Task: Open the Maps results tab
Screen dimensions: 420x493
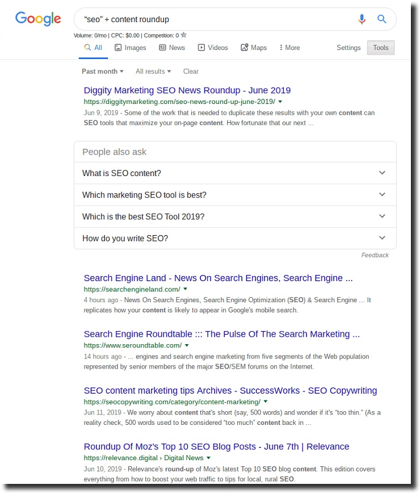Action: 254,48
